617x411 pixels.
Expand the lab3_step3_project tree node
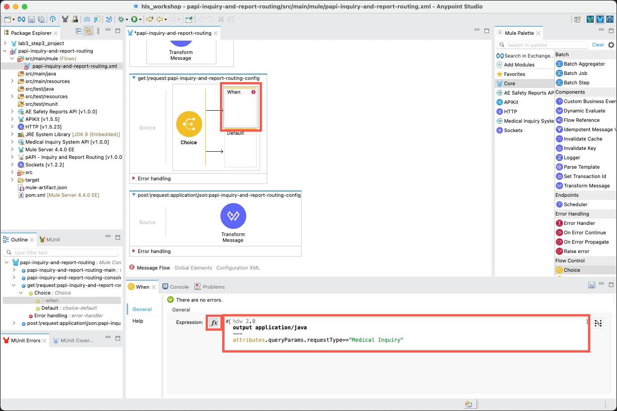[5, 43]
